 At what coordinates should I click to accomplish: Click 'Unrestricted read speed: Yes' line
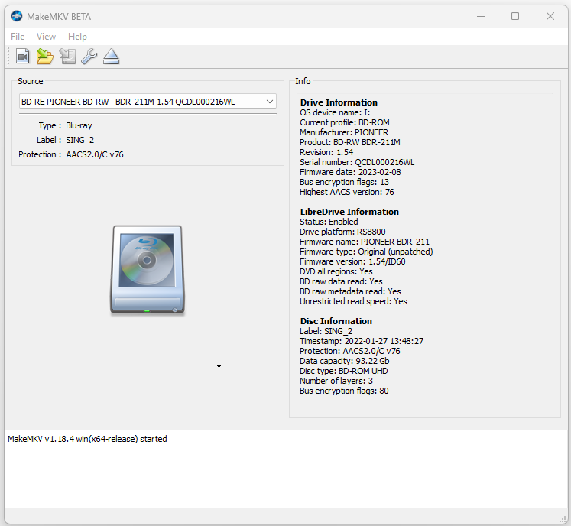(x=353, y=301)
